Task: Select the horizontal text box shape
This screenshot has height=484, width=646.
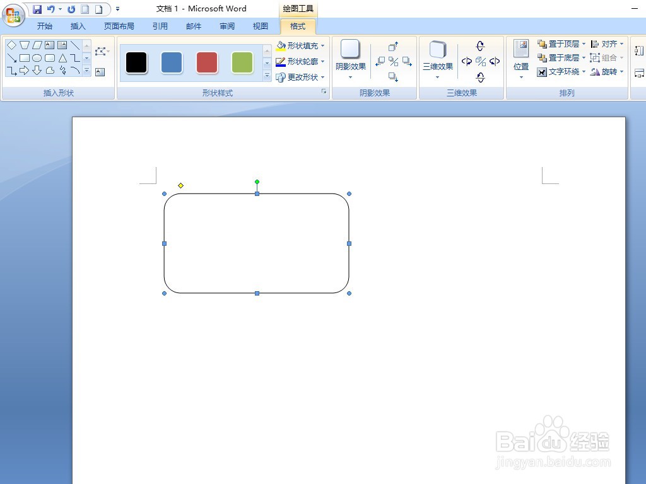Action: click(49, 45)
